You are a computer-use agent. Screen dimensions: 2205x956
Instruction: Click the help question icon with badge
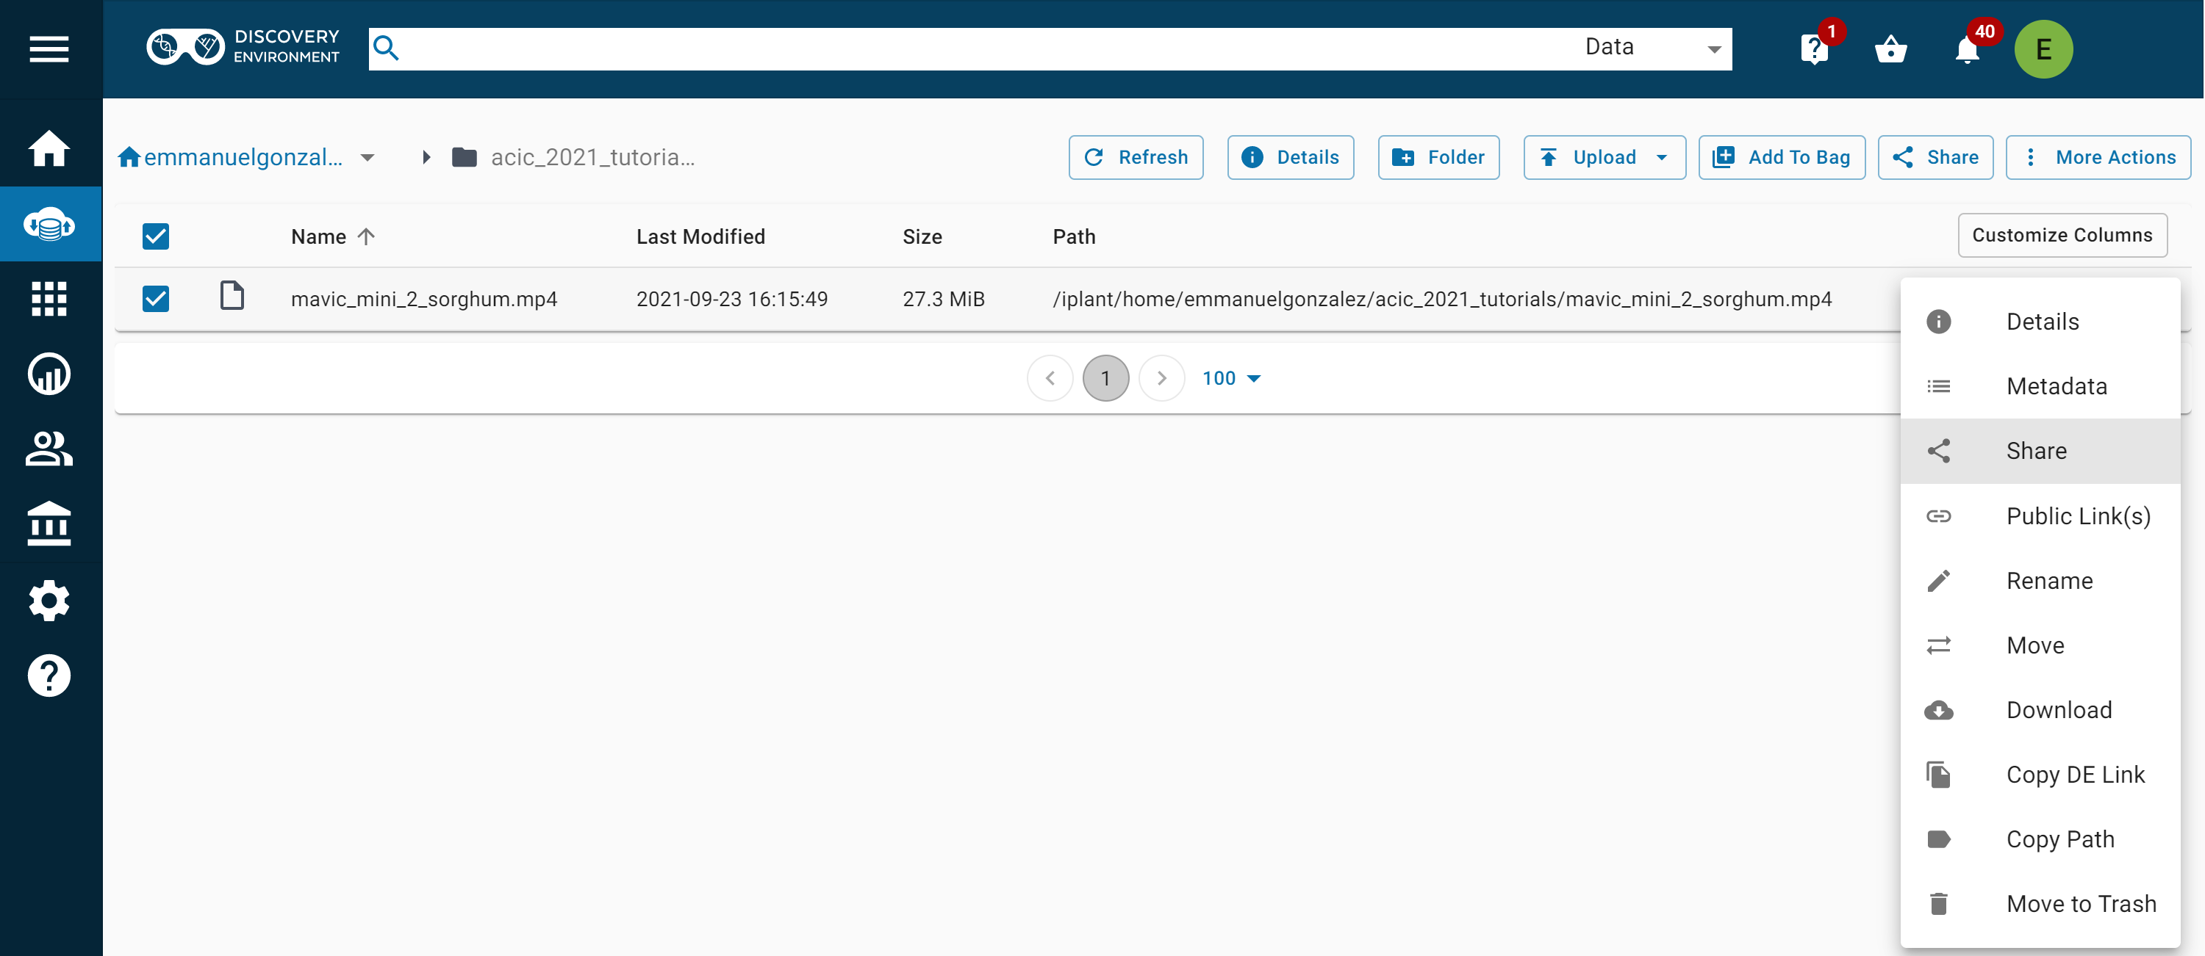click(1814, 50)
